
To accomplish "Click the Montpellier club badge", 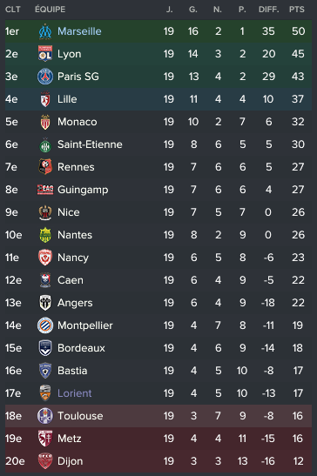I will click(x=45, y=325).
